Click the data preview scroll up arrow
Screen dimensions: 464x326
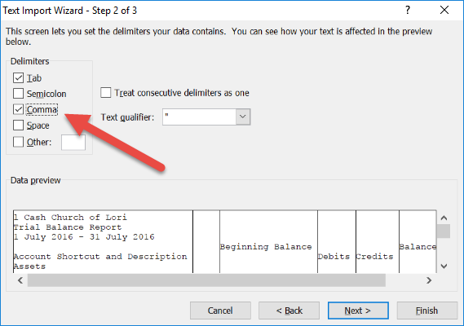444,218
